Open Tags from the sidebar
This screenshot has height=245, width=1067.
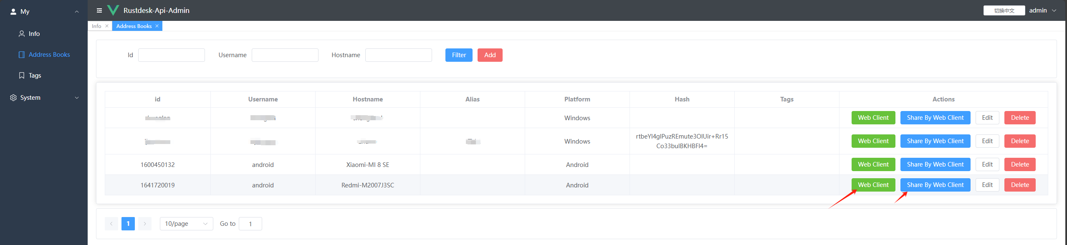[35, 76]
